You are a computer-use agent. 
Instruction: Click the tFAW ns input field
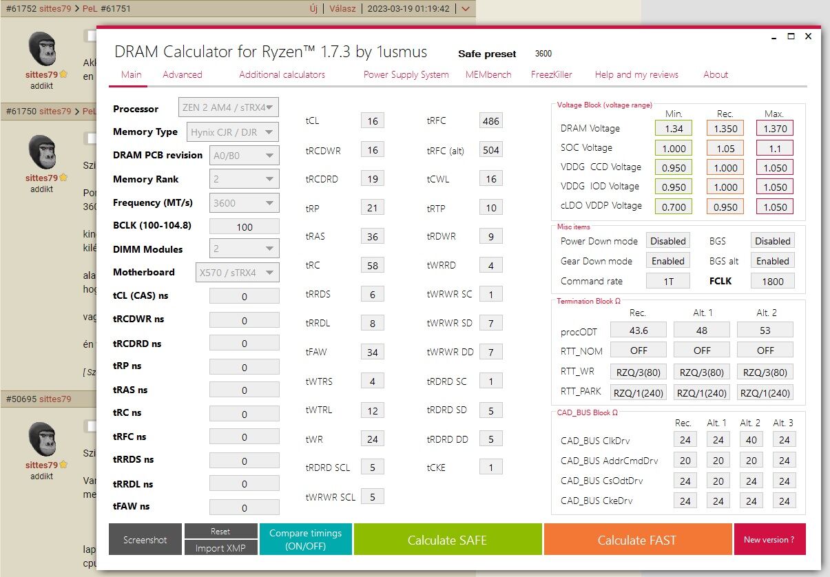244,507
